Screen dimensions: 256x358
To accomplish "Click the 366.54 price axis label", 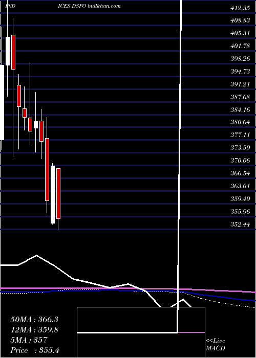I will tap(240, 173).
